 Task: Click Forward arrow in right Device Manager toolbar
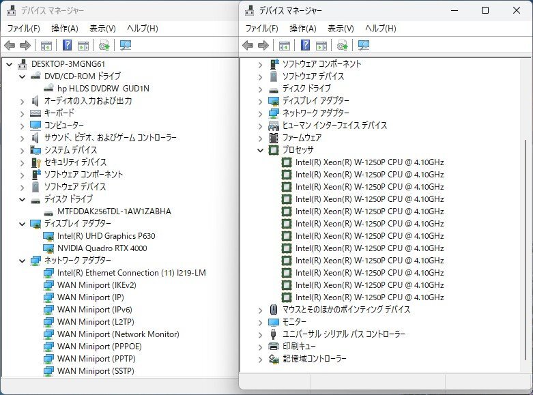[x=263, y=45]
